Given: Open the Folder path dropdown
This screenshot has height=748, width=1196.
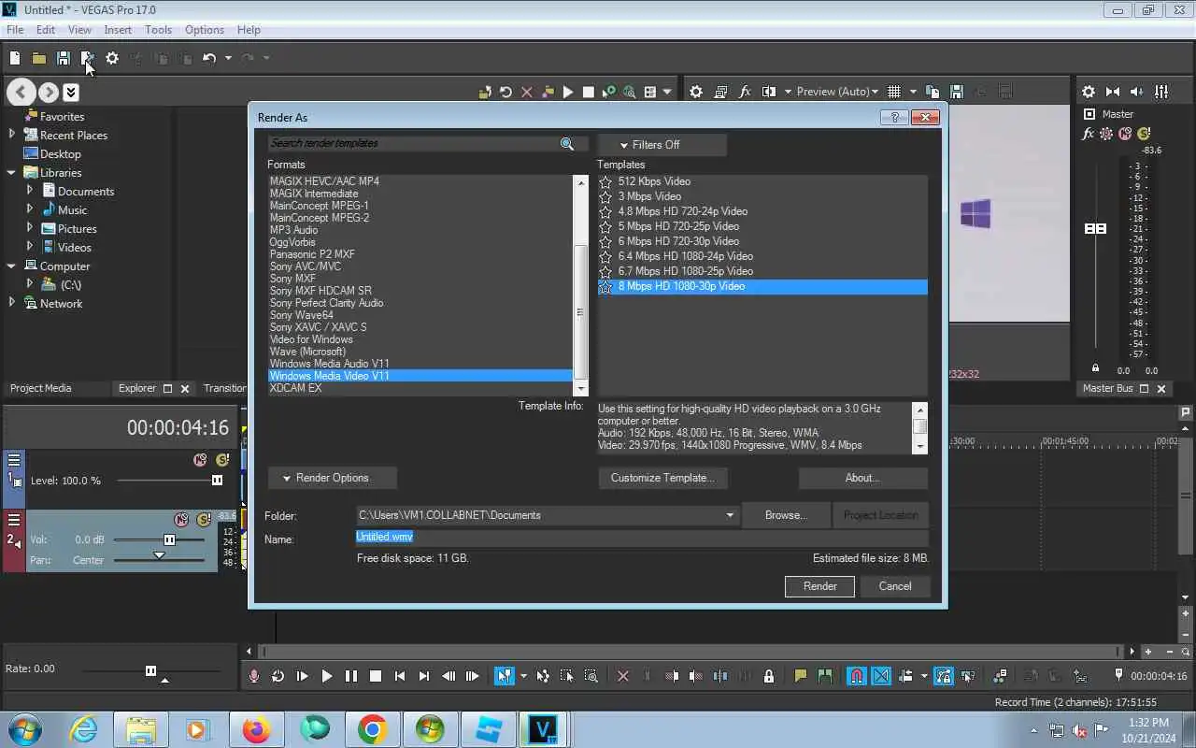Looking at the screenshot, I should [730, 515].
